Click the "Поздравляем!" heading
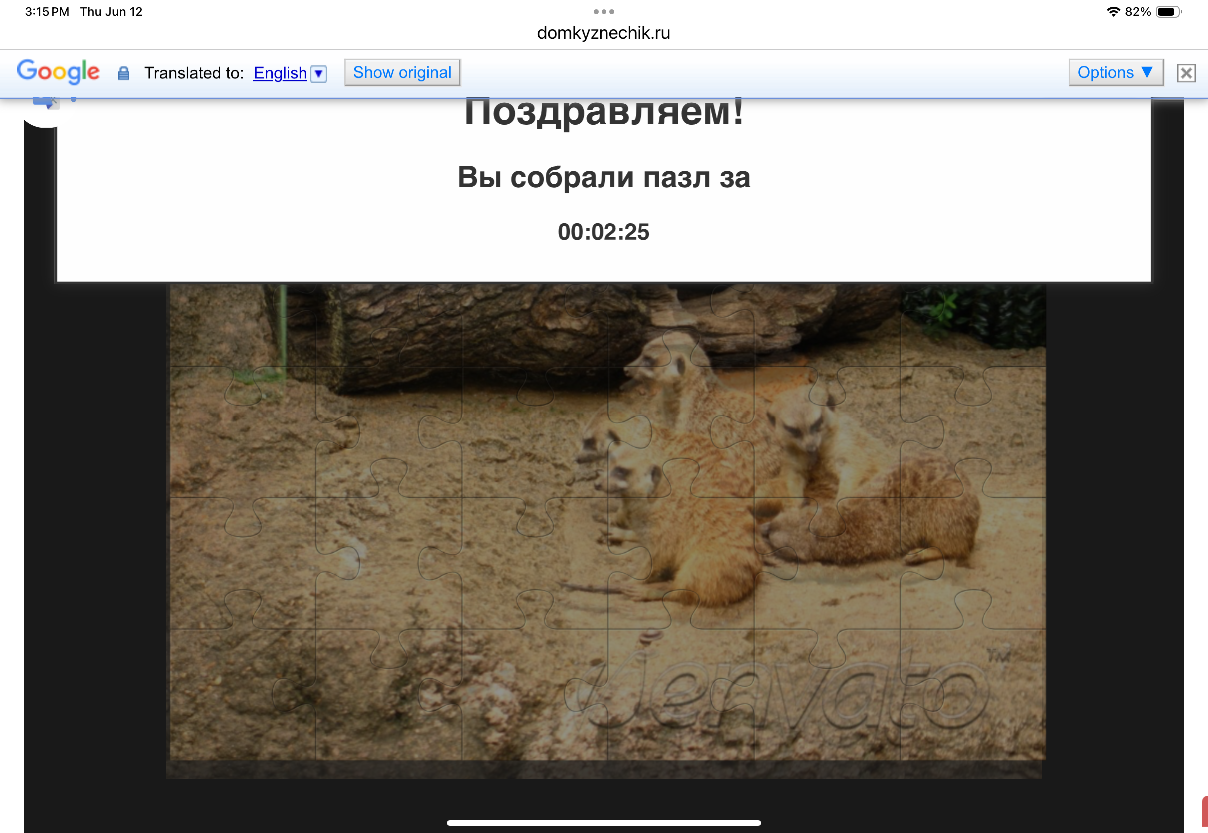This screenshot has height=833, width=1208. (604, 112)
